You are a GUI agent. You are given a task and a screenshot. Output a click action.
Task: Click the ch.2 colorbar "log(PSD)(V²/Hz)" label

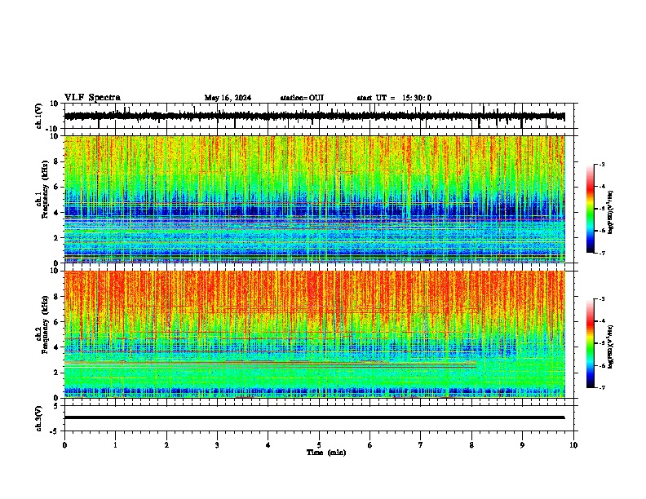point(611,347)
